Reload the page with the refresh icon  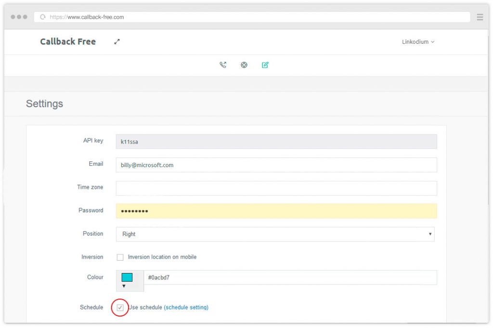click(42, 16)
